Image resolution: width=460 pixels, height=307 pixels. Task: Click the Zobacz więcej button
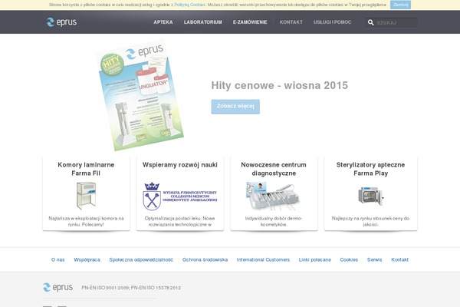[x=235, y=107]
